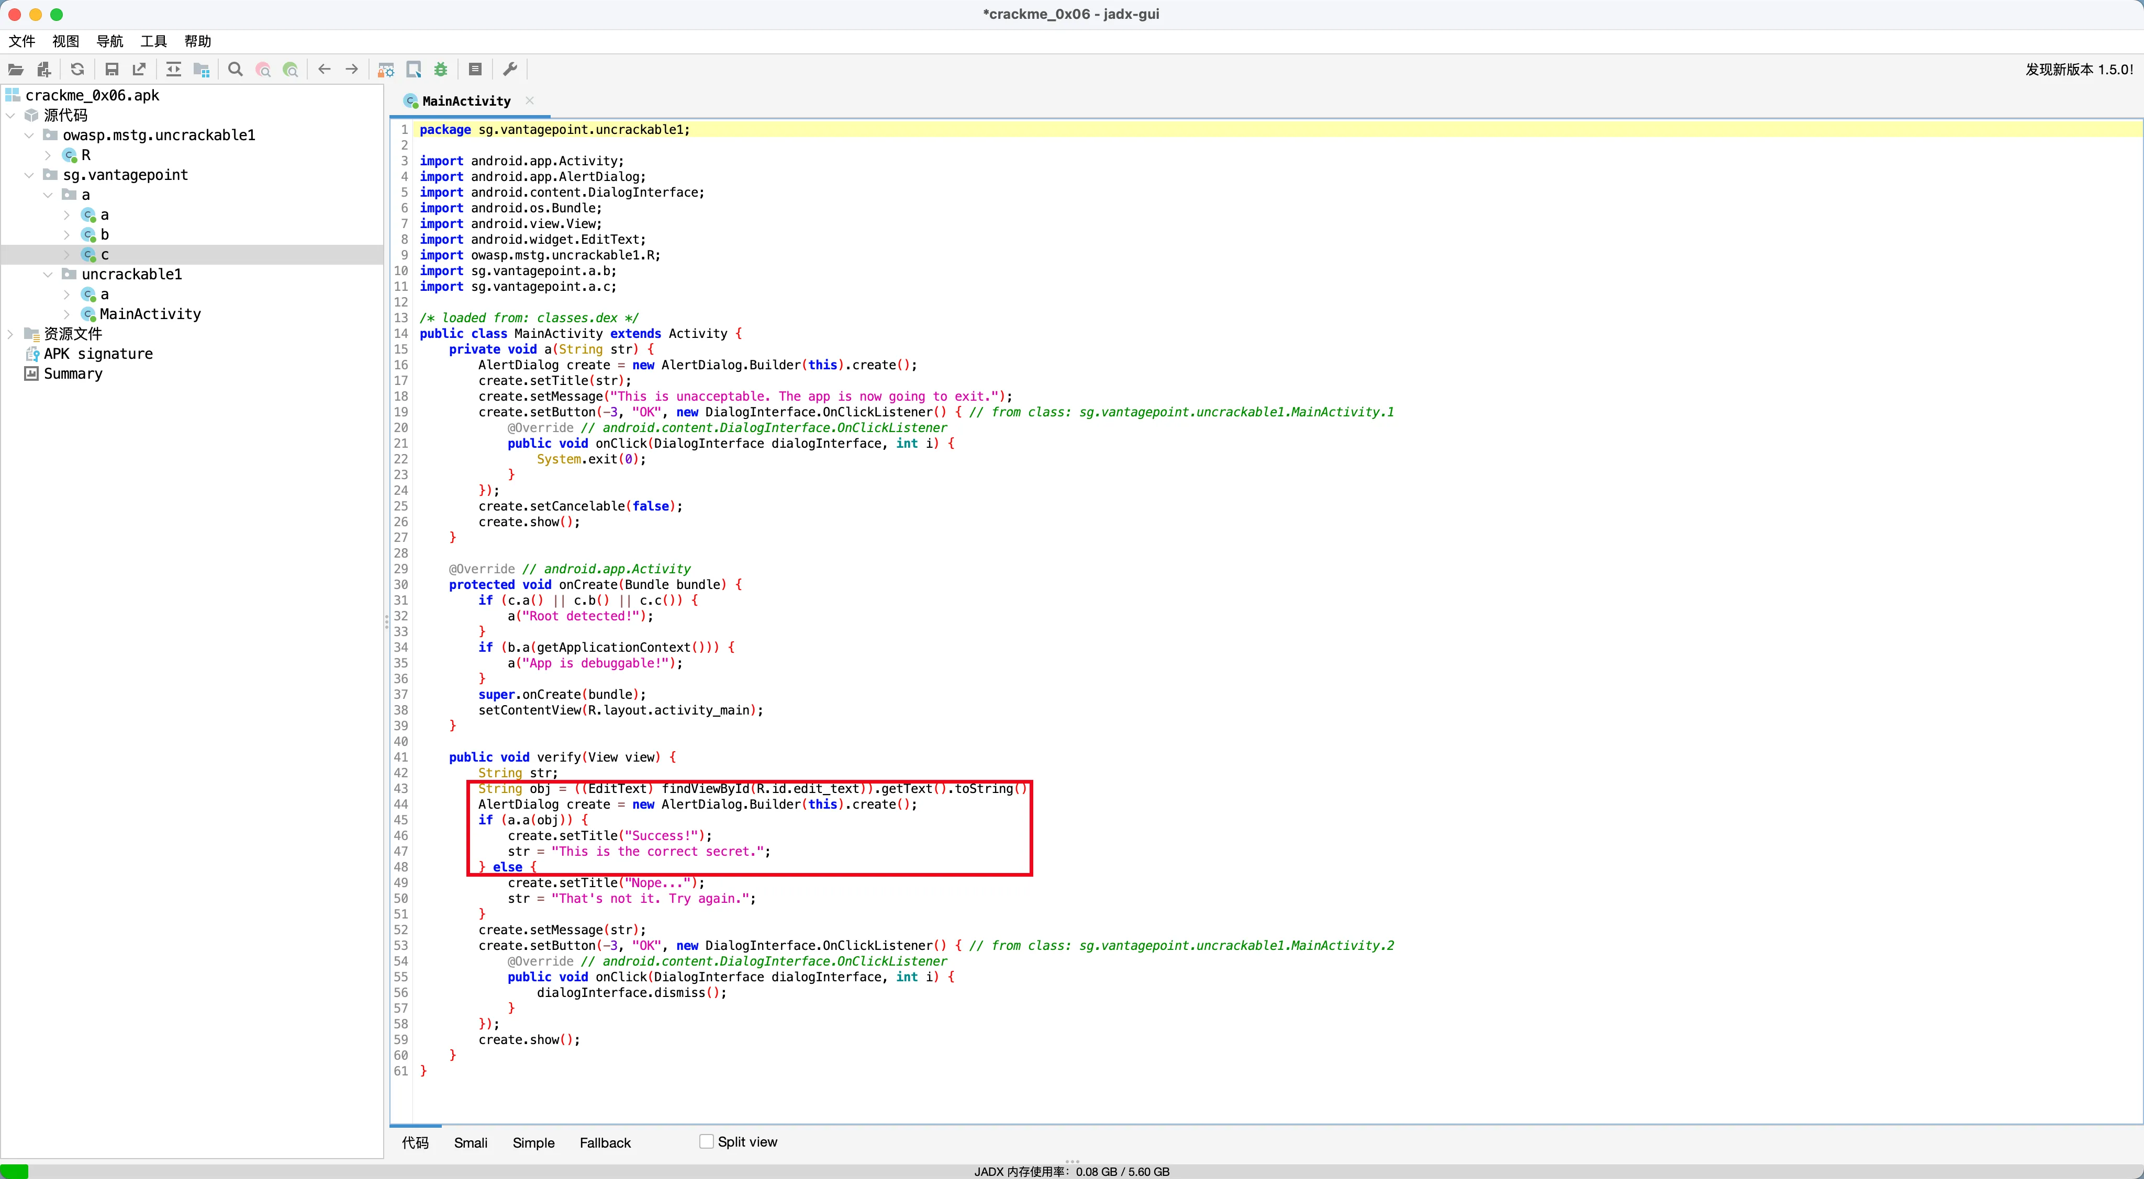Click the reload refresh toolbar icon
2144x1179 pixels.
(77, 70)
